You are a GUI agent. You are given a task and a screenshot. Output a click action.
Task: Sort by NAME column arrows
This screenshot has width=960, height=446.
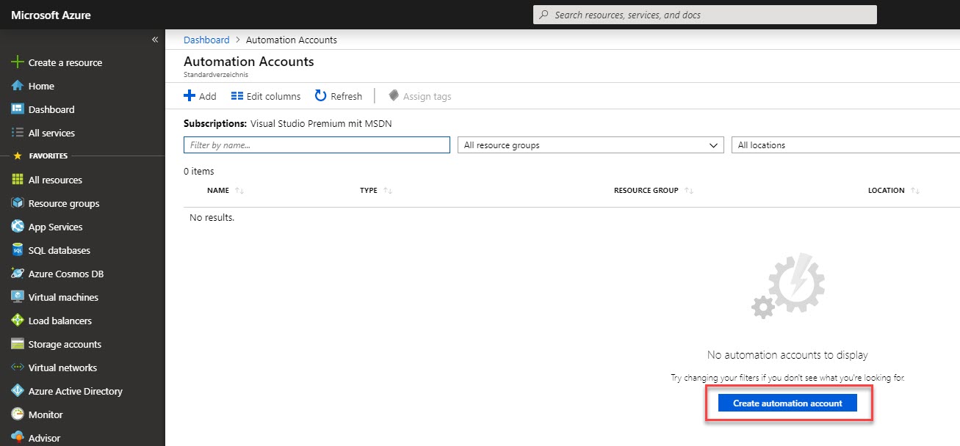[x=239, y=191]
